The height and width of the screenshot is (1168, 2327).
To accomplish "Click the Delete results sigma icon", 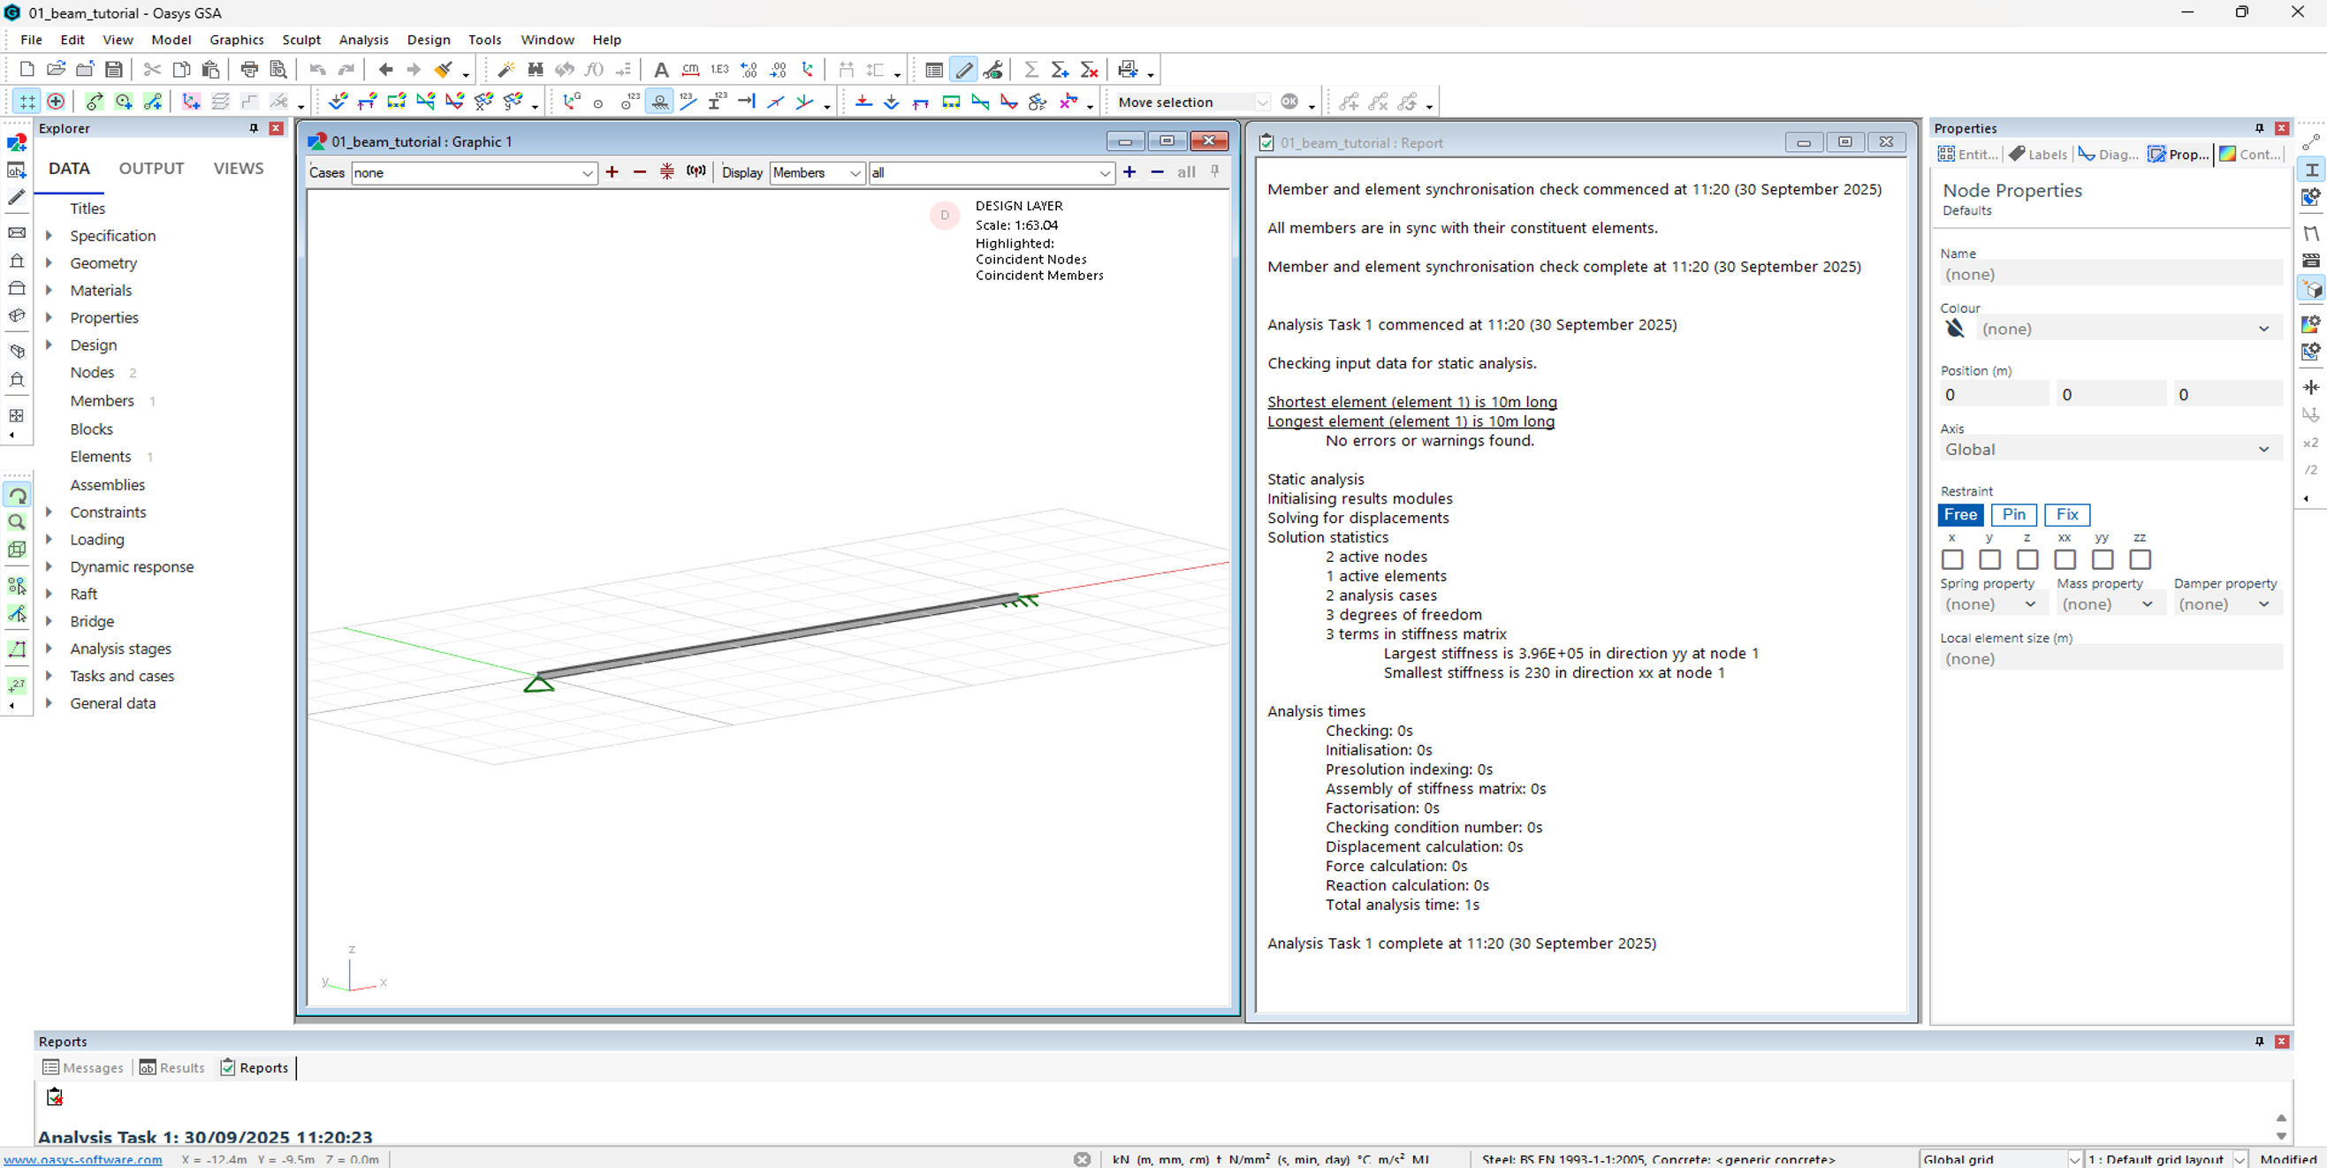I will click(x=1090, y=70).
